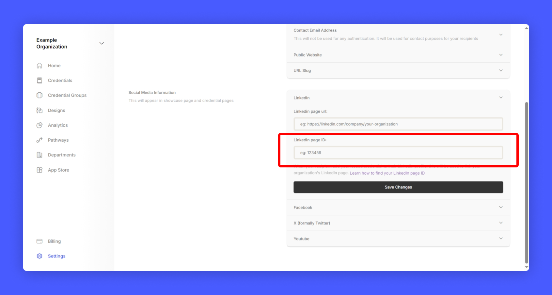Image resolution: width=552 pixels, height=295 pixels.
Task: Open the Settings menu item
Action: (56, 256)
